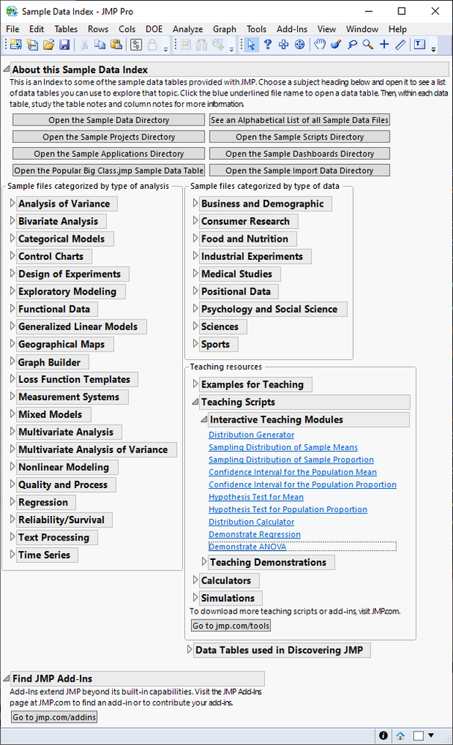Screen dimensions: 453x745
Task: Expand the Medical Studies category
Action: point(195,274)
